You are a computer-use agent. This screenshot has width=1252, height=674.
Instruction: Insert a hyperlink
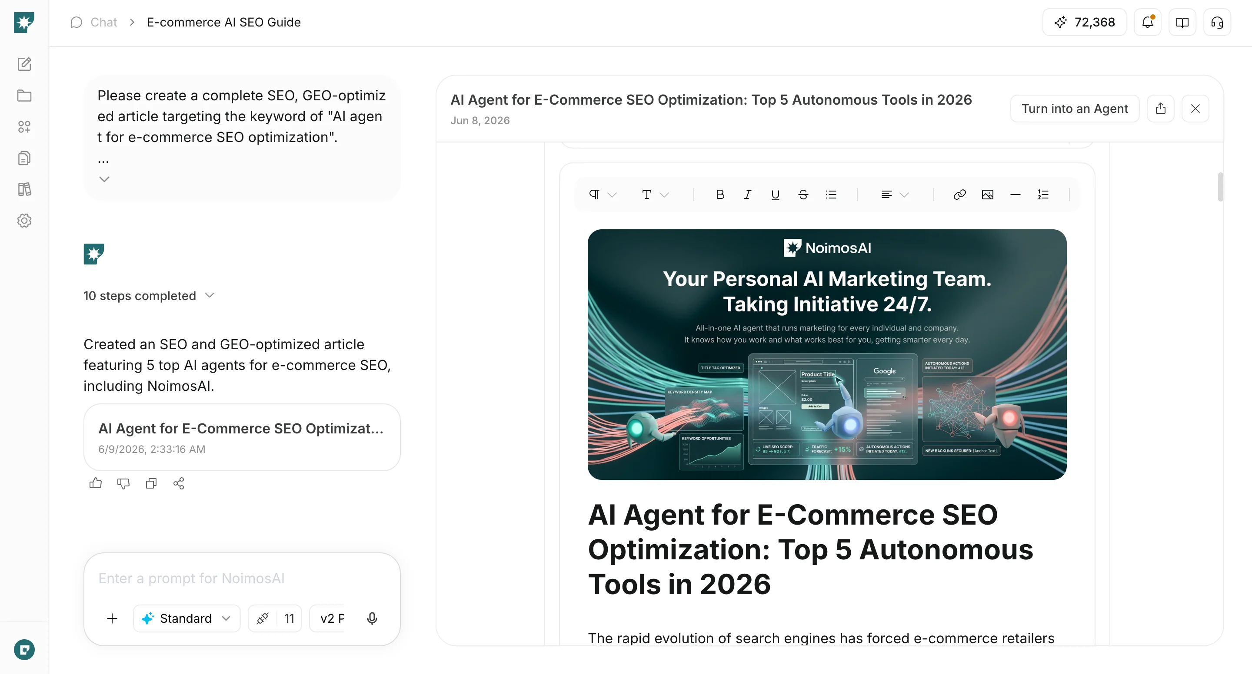point(959,195)
